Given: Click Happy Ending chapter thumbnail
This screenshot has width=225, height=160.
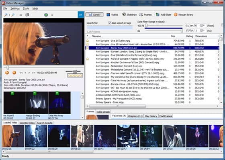Looking at the screenshot, I should pyautogui.click(x=37, y=103).
